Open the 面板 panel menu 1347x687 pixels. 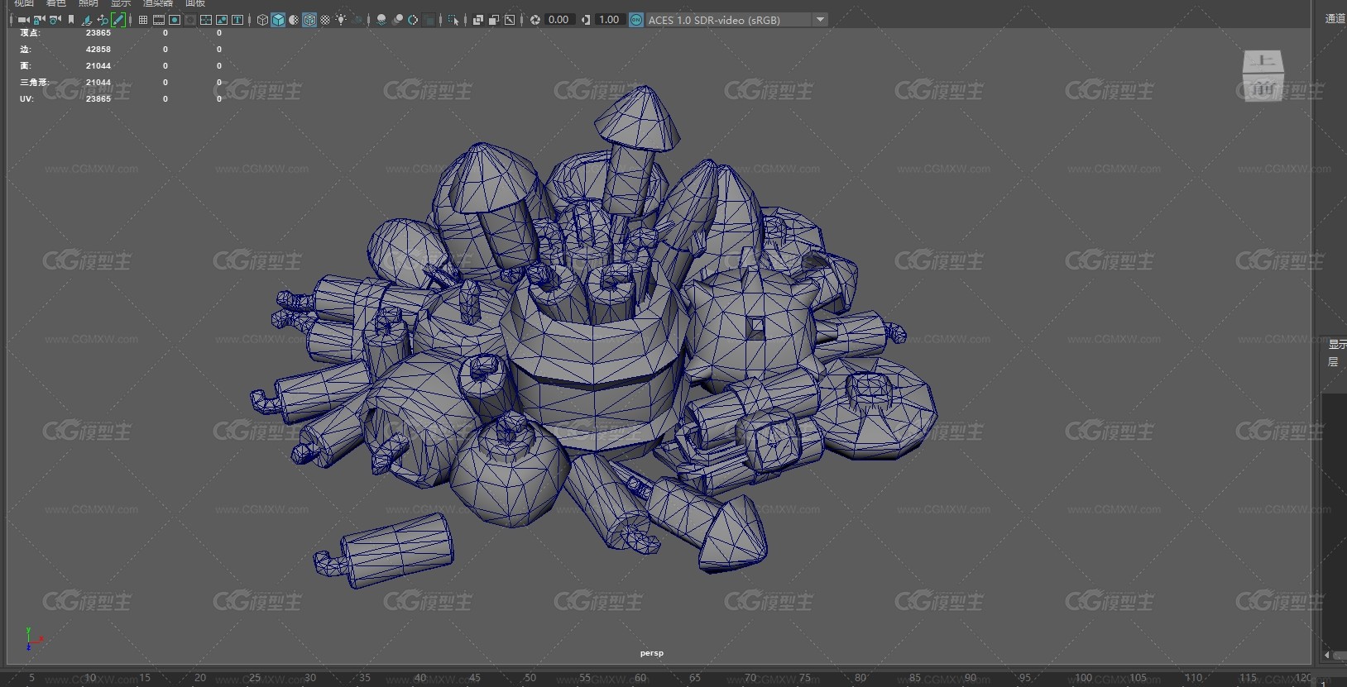195,3
